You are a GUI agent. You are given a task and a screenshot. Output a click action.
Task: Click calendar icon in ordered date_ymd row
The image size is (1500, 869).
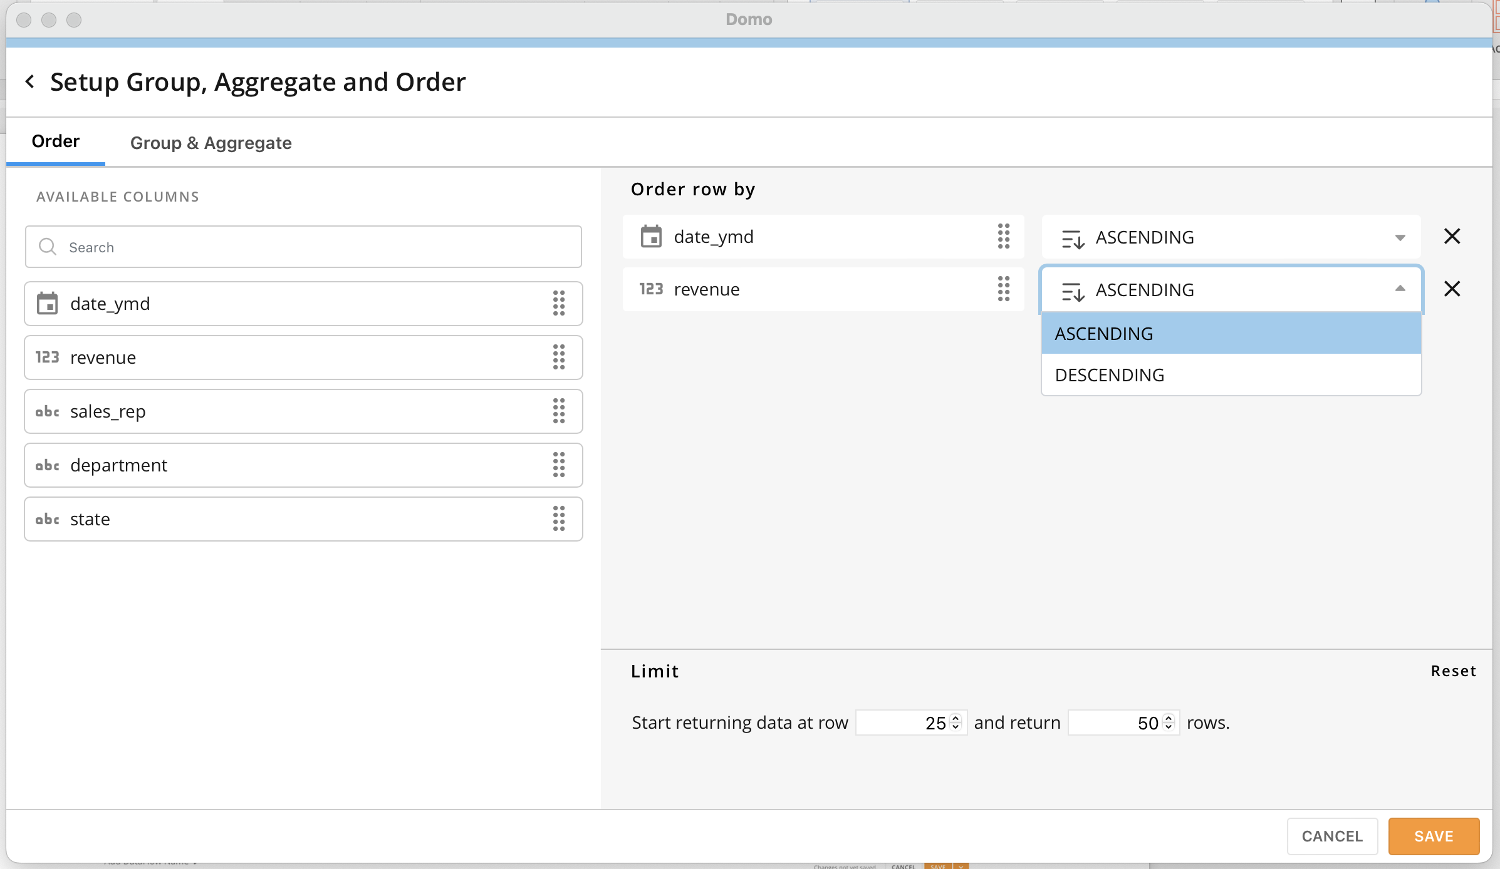pos(651,237)
